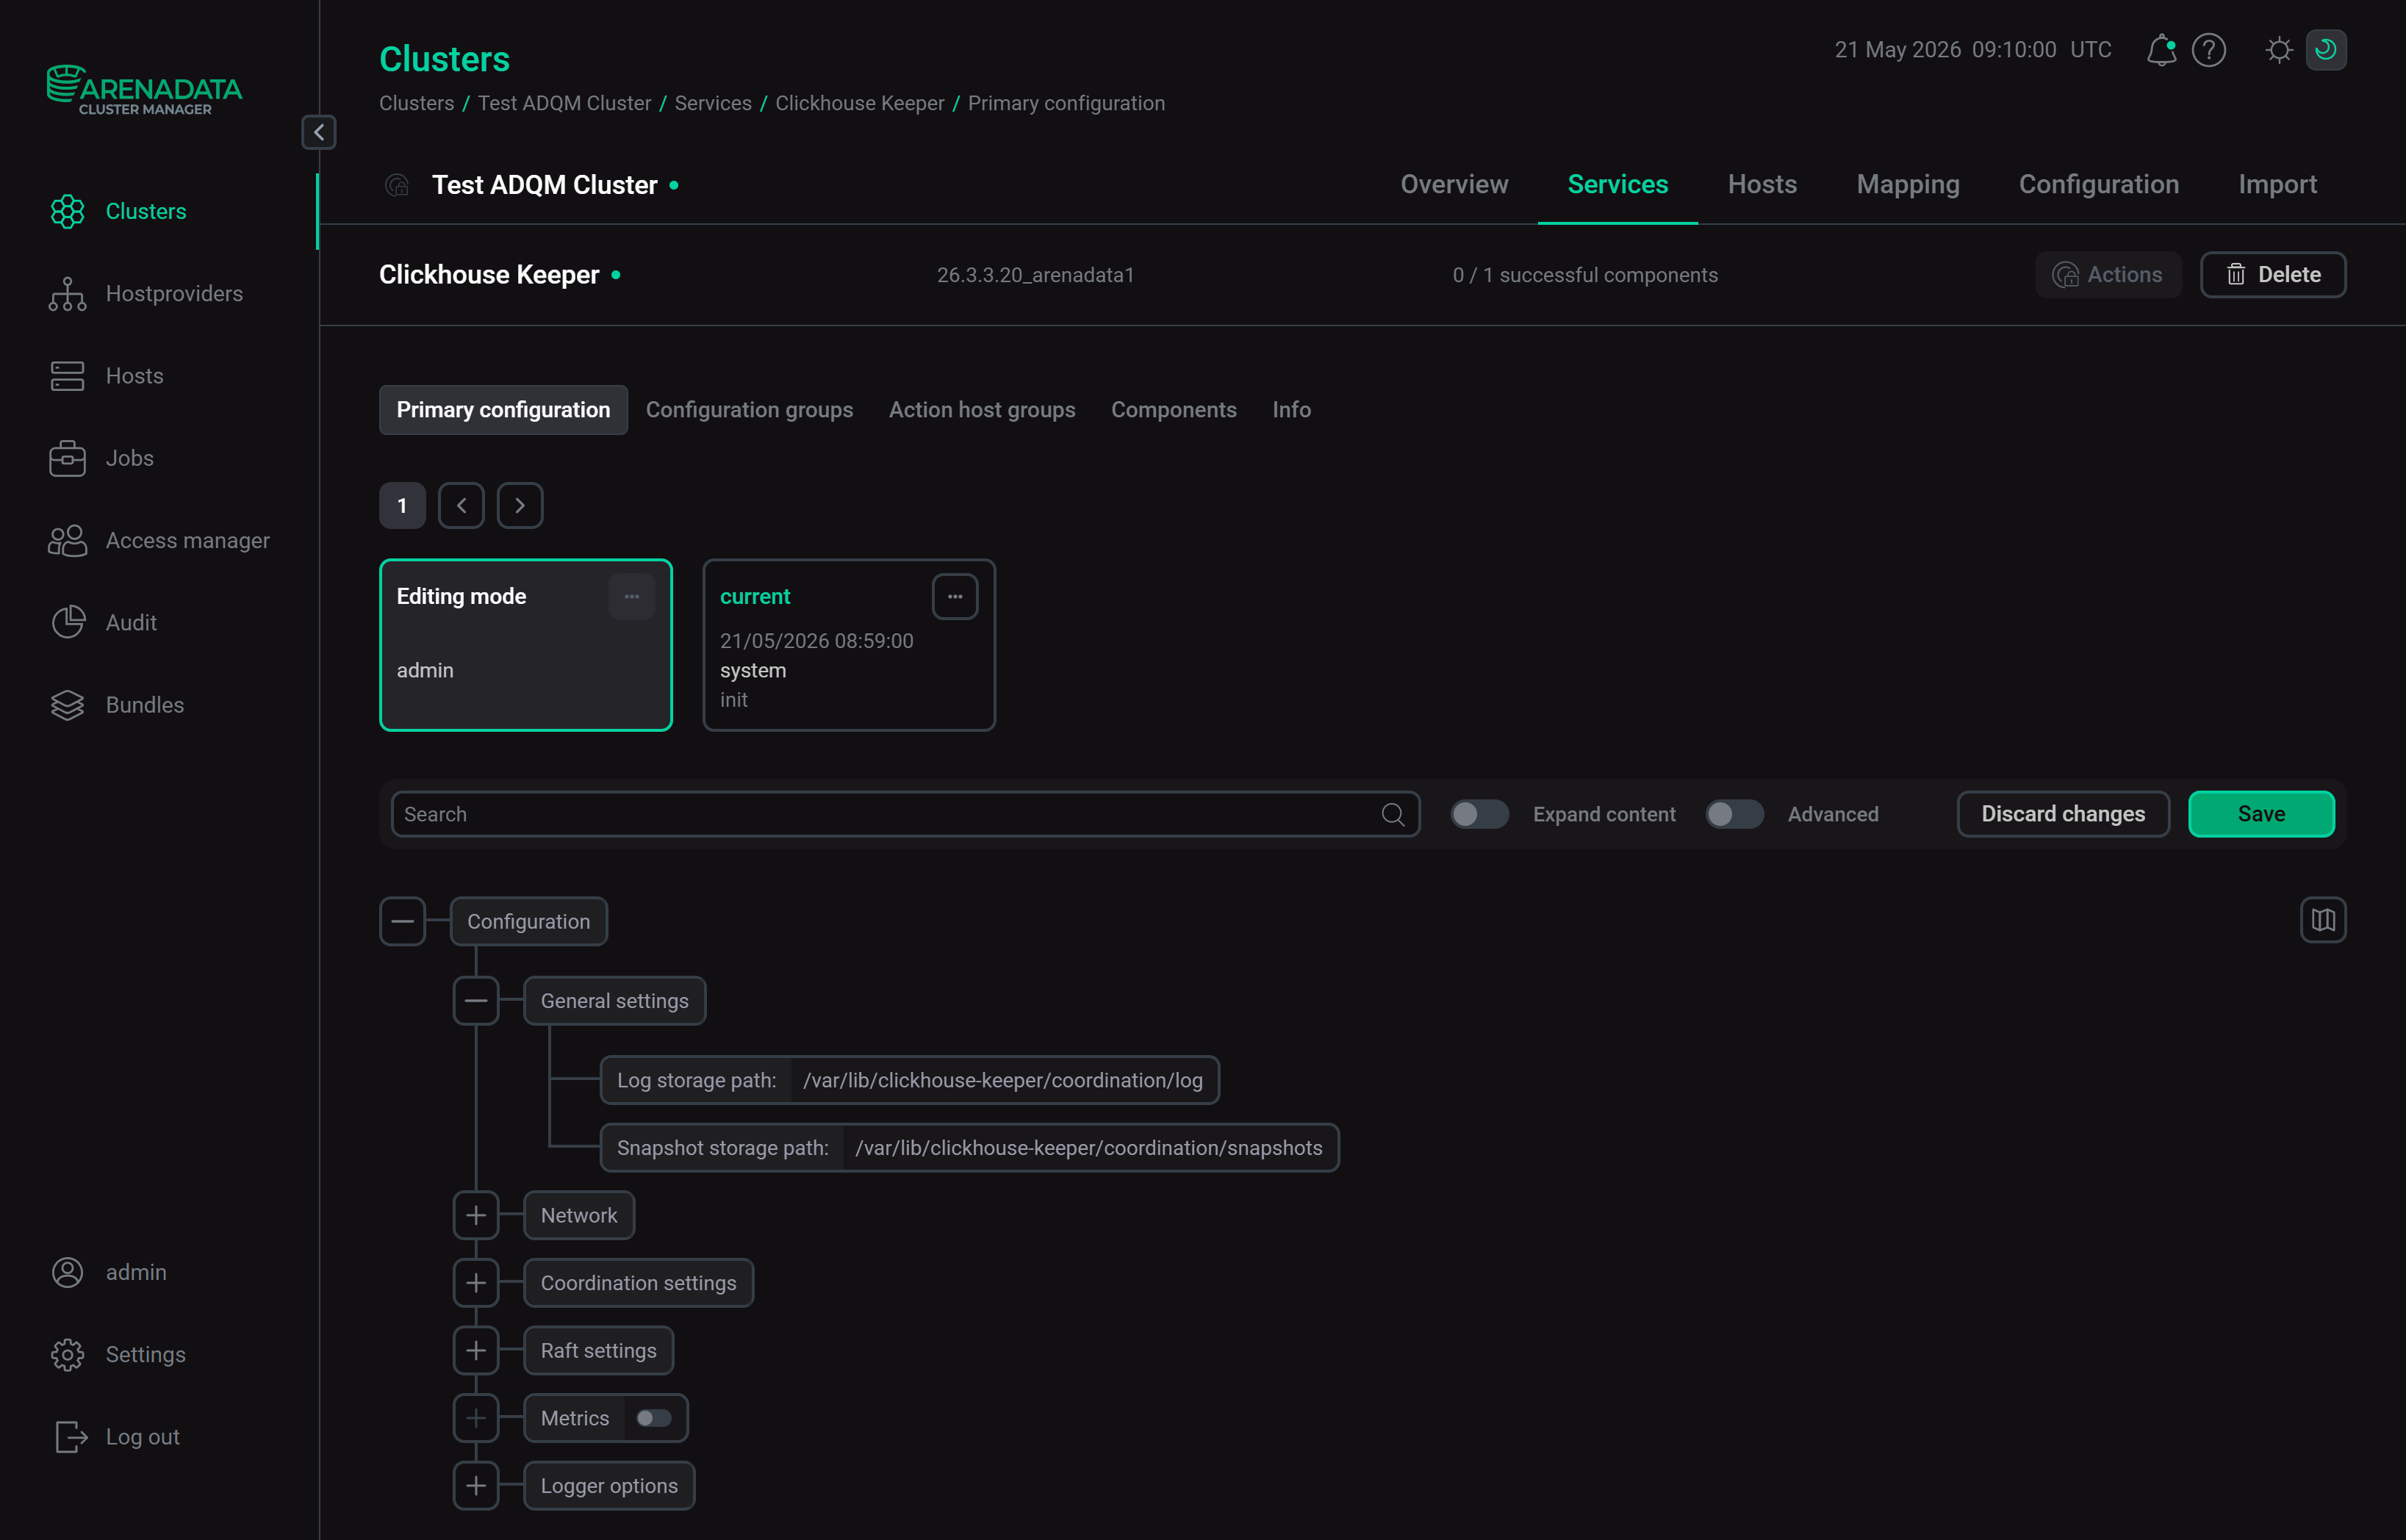
Task: Collapse the General settings node
Action: pyautogui.click(x=476, y=1000)
